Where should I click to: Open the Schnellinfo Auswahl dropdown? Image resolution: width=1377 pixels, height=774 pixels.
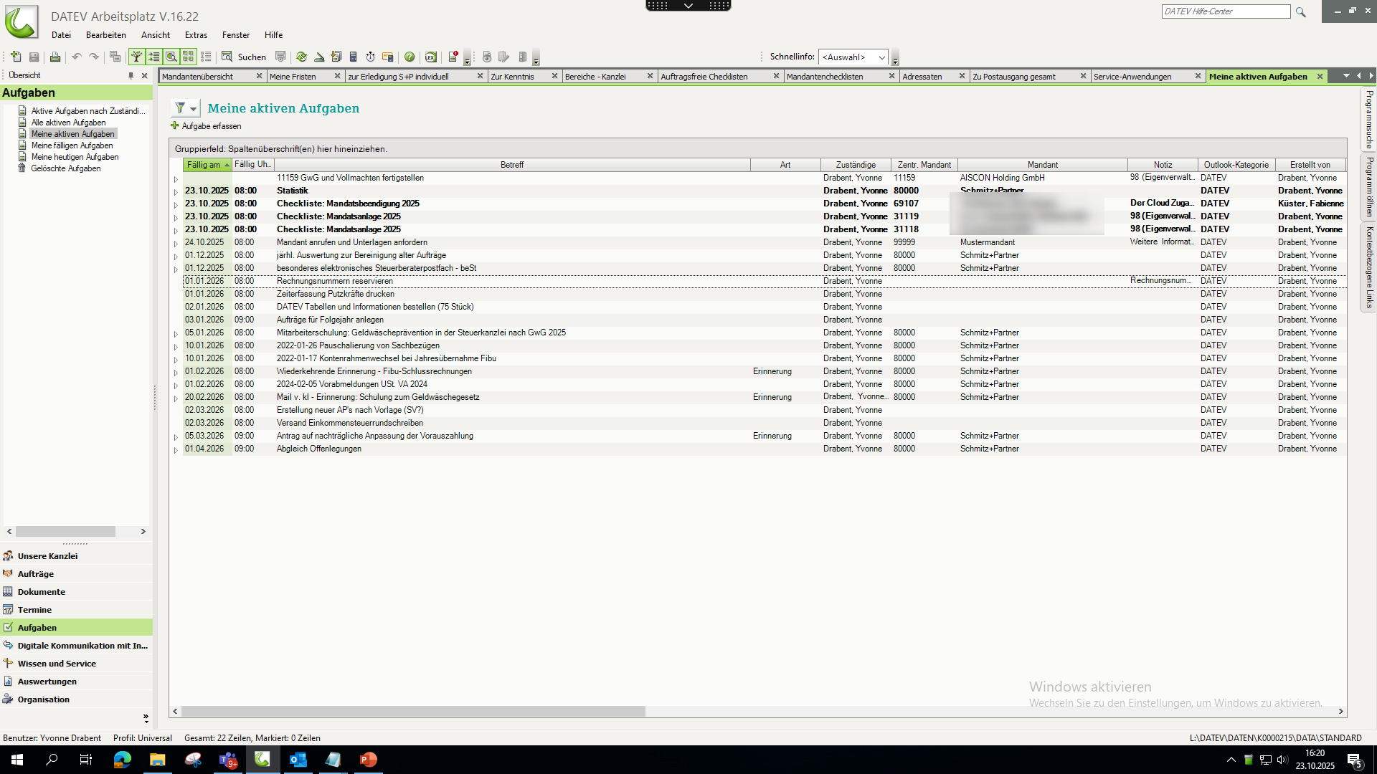(881, 57)
